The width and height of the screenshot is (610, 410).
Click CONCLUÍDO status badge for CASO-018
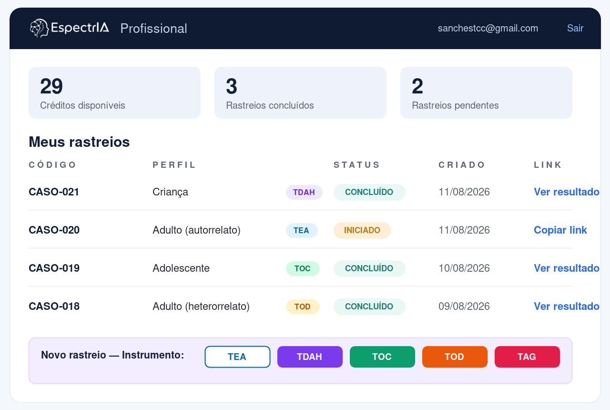pos(369,307)
